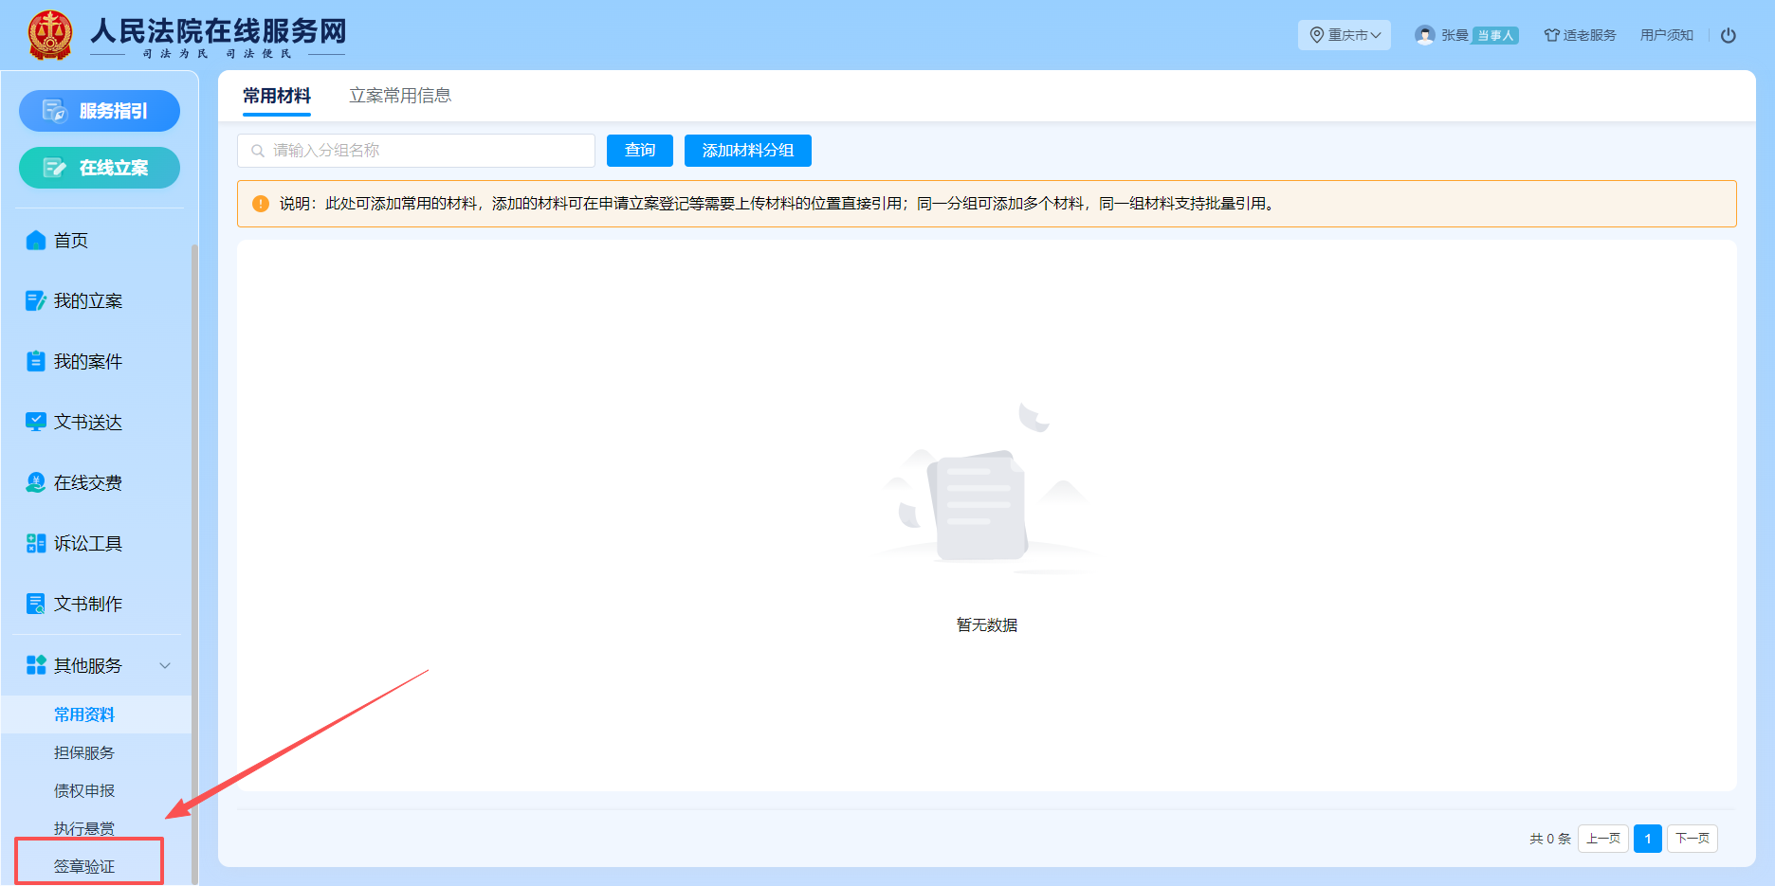The width and height of the screenshot is (1775, 886).
Task: Click the home icon beside 首页
Action: pos(36,241)
